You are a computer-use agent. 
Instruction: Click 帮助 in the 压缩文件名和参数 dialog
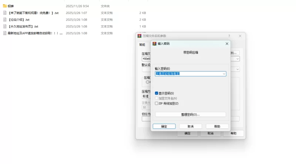pos(233,133)
